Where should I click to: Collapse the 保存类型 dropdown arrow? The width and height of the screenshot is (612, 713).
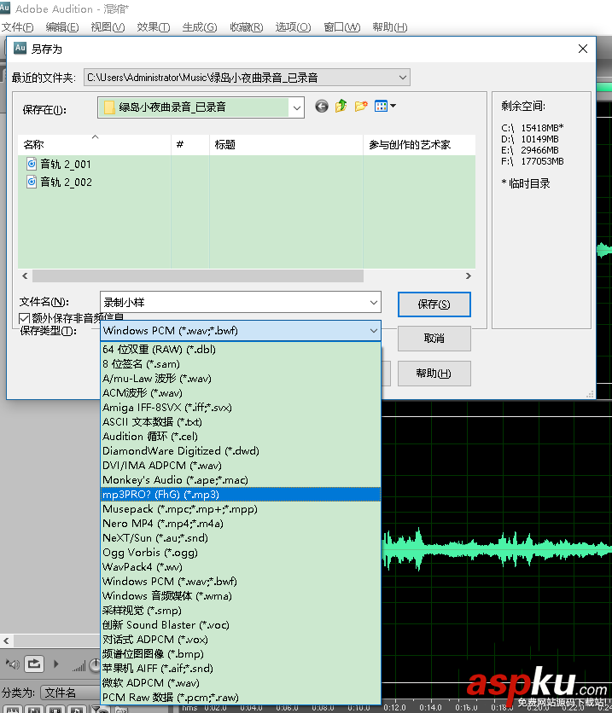pos(374,331)
